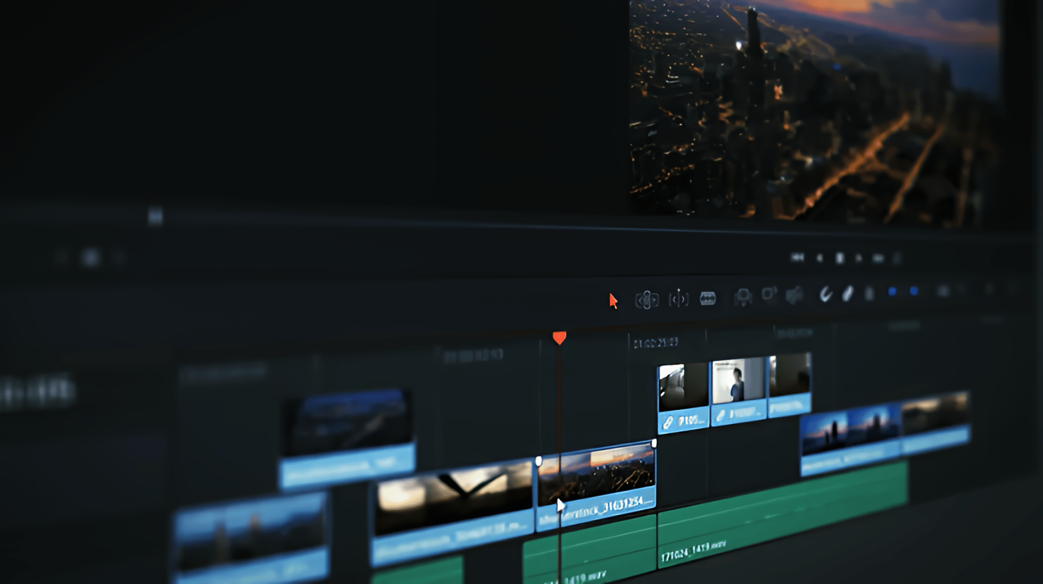This screenshot has height=584, width=1043.
Task: Play the timeline forward
Action: 859,258
